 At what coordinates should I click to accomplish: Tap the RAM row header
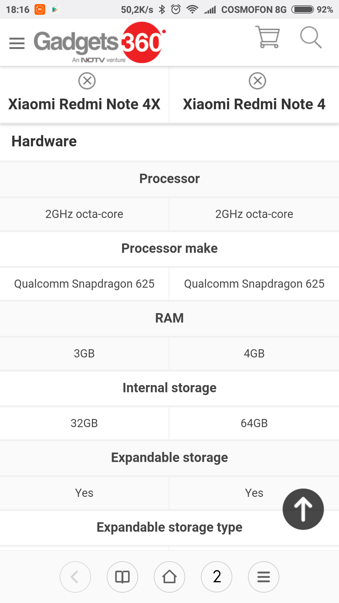169,318
